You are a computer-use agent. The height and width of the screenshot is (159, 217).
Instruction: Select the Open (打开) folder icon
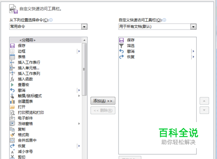tap(12, 107)
